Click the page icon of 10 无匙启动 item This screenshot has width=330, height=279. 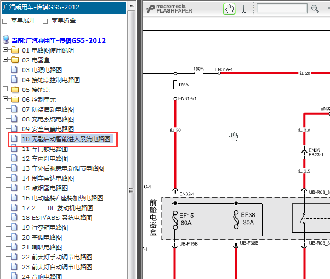click(14, 138)
